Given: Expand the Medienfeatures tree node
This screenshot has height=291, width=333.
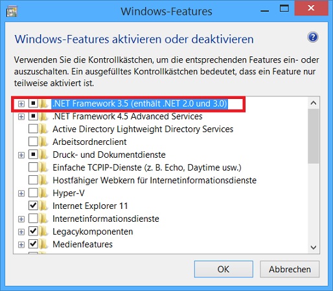Looking at the screenshot, I should tap(21, 245).
